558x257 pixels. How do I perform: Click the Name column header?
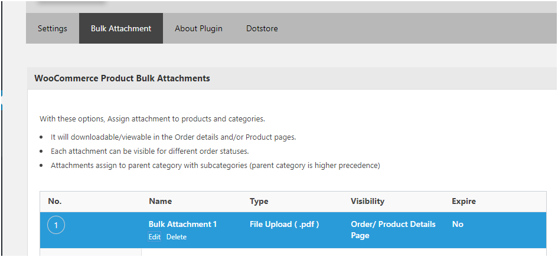coord(160,201)
